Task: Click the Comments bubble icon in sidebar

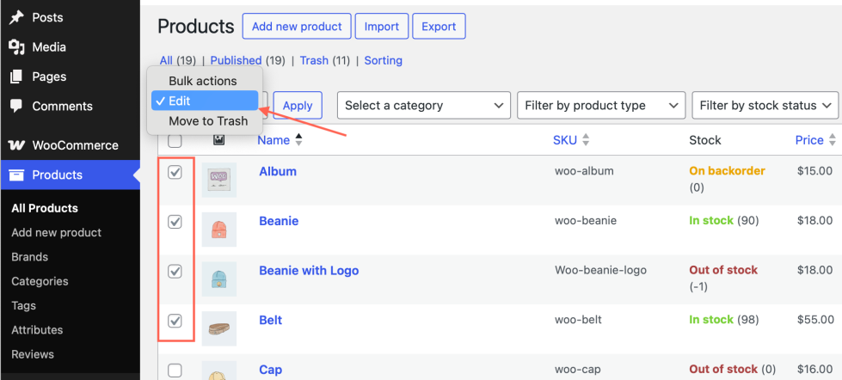Action: 16,106
